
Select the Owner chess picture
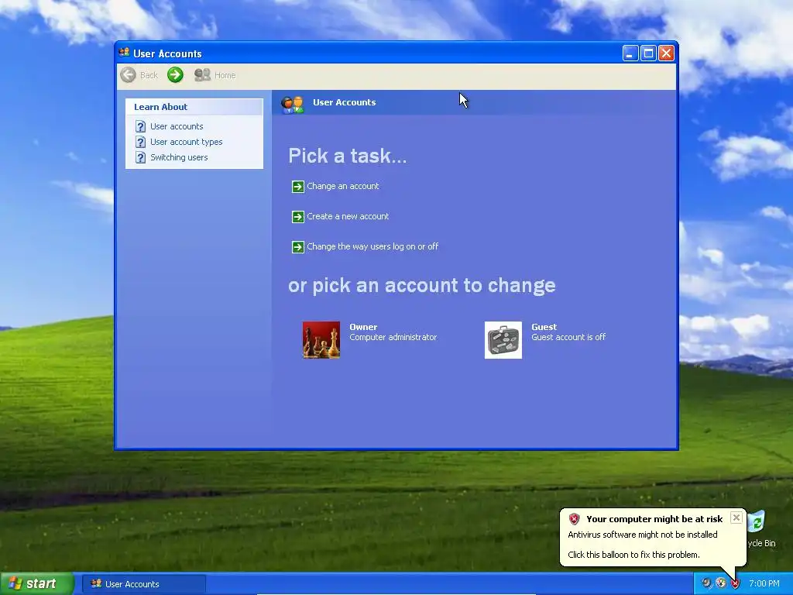pos(321,340)
